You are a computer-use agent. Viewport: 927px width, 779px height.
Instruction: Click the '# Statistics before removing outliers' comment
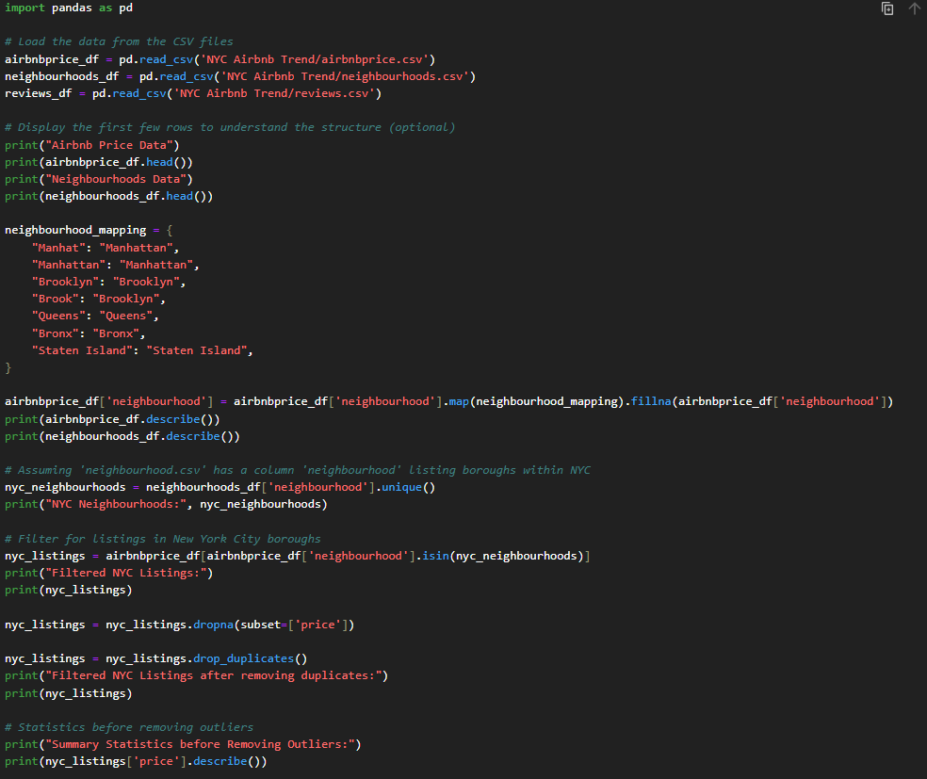(x=129, y=727)
